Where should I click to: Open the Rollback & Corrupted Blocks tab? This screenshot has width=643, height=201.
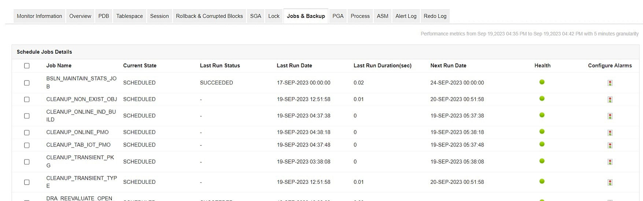pos(209,16)
